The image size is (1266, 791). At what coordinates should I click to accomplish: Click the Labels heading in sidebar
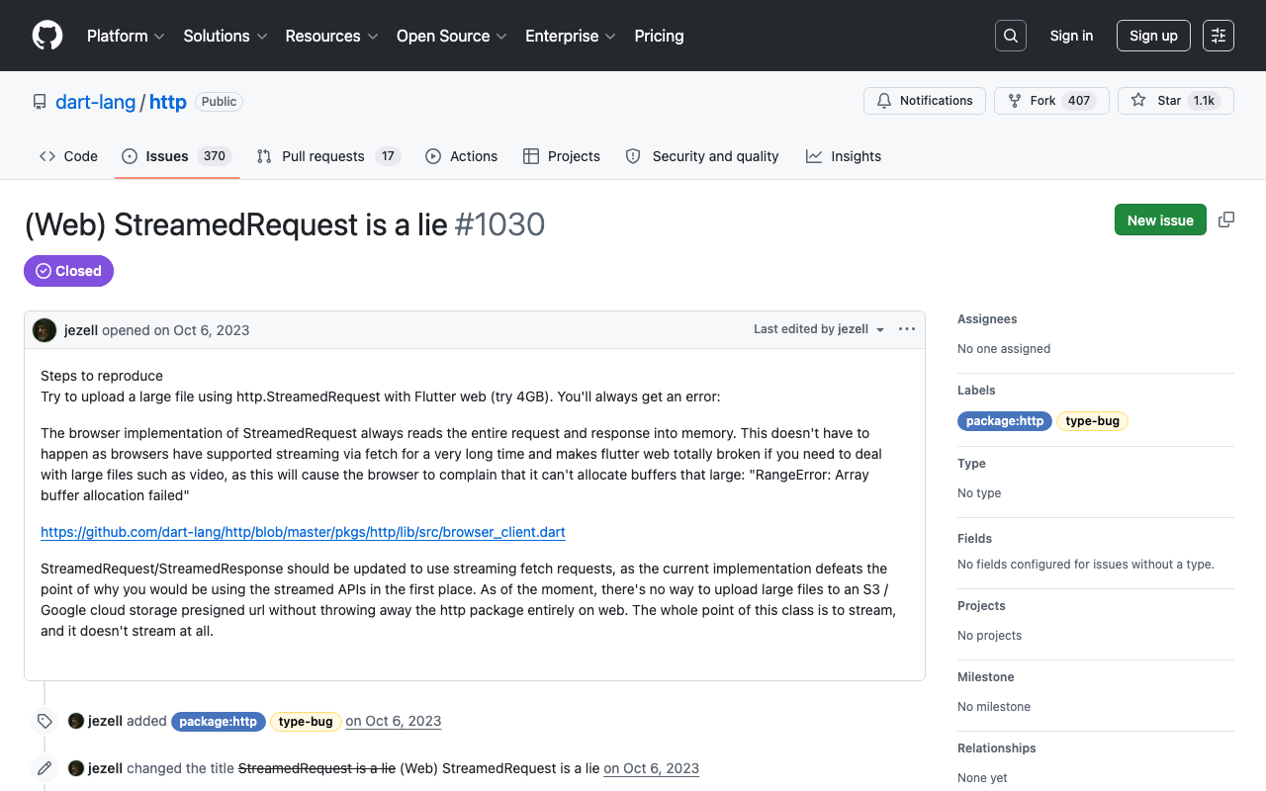click(x=976, y=391)
